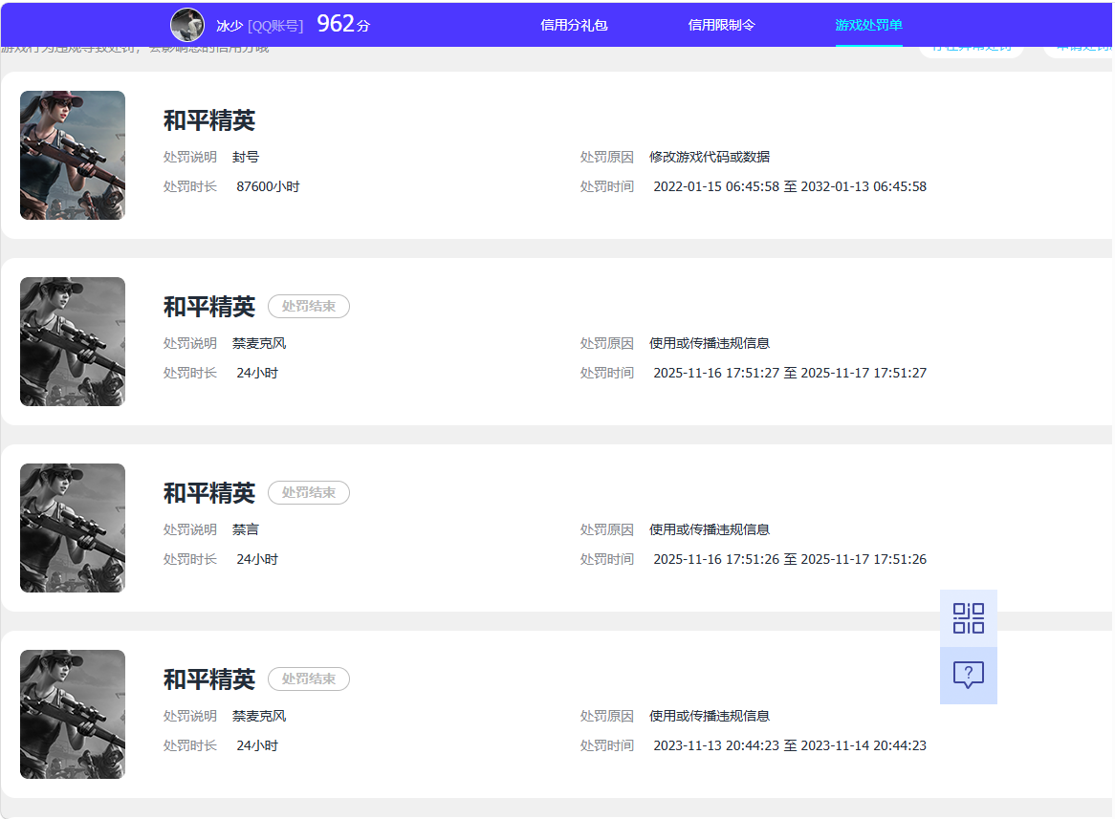The image size is (1115, 819).
Task: Click the 封号 penalty description
Action: (x=246, y=157)
